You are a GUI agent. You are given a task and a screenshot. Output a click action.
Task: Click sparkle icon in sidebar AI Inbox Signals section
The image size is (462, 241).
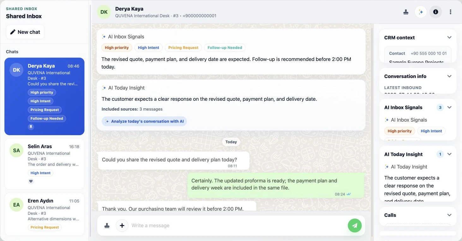pyautogui.click(x=387, y=120)
